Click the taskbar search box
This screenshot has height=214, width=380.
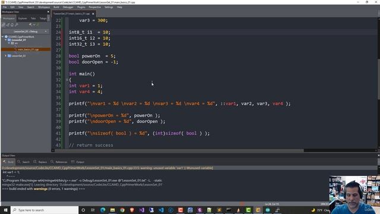(45, 210)
